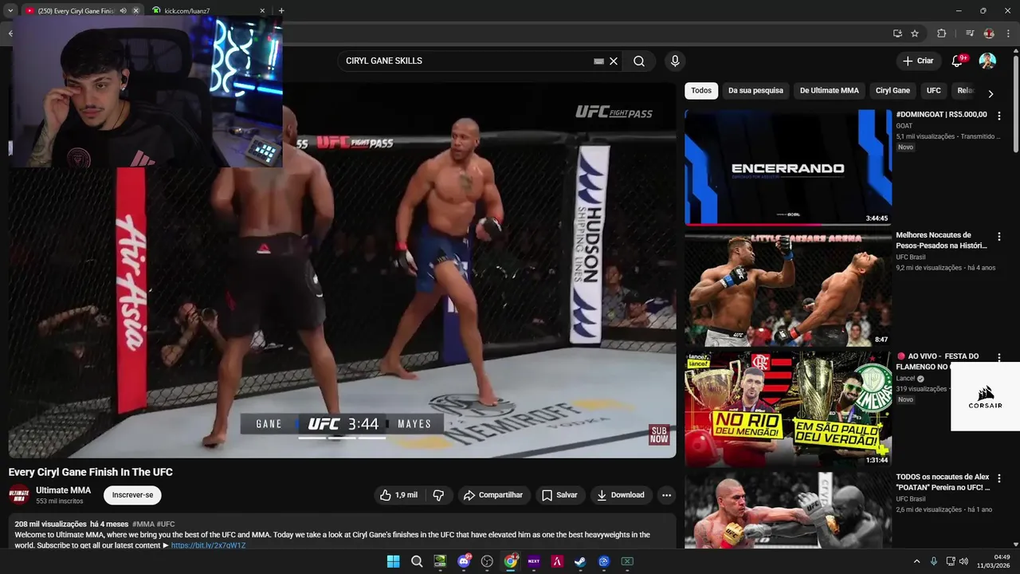The height and width of the screenshot is (574, 1020).
Task: Open options menu for TODOS os nocautes video
Action: (999, 478)
